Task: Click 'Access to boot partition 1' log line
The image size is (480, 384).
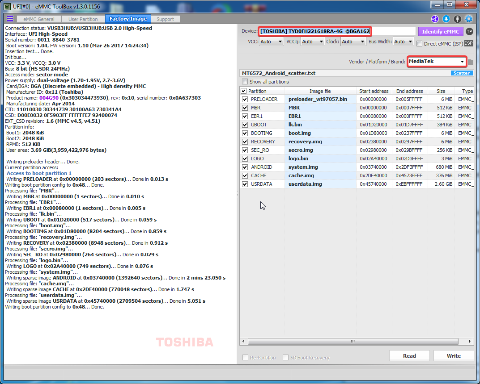Action: tap(39, 173)
